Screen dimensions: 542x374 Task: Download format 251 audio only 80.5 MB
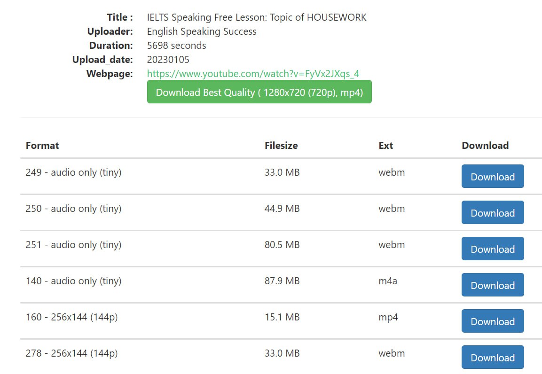(493, 249)
